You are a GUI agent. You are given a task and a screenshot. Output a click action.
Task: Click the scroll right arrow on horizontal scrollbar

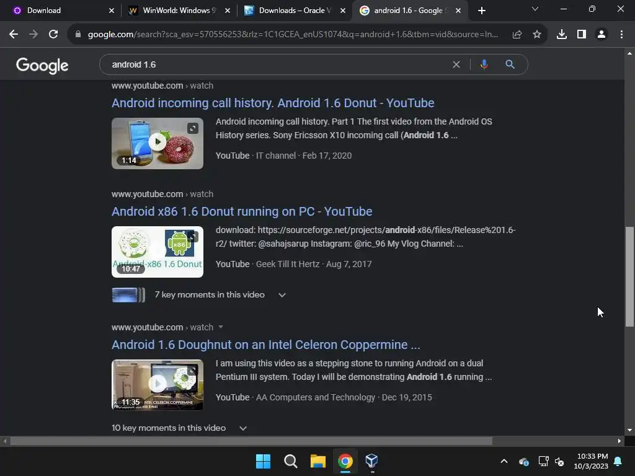pyautogui.click(x=619, y=441)
